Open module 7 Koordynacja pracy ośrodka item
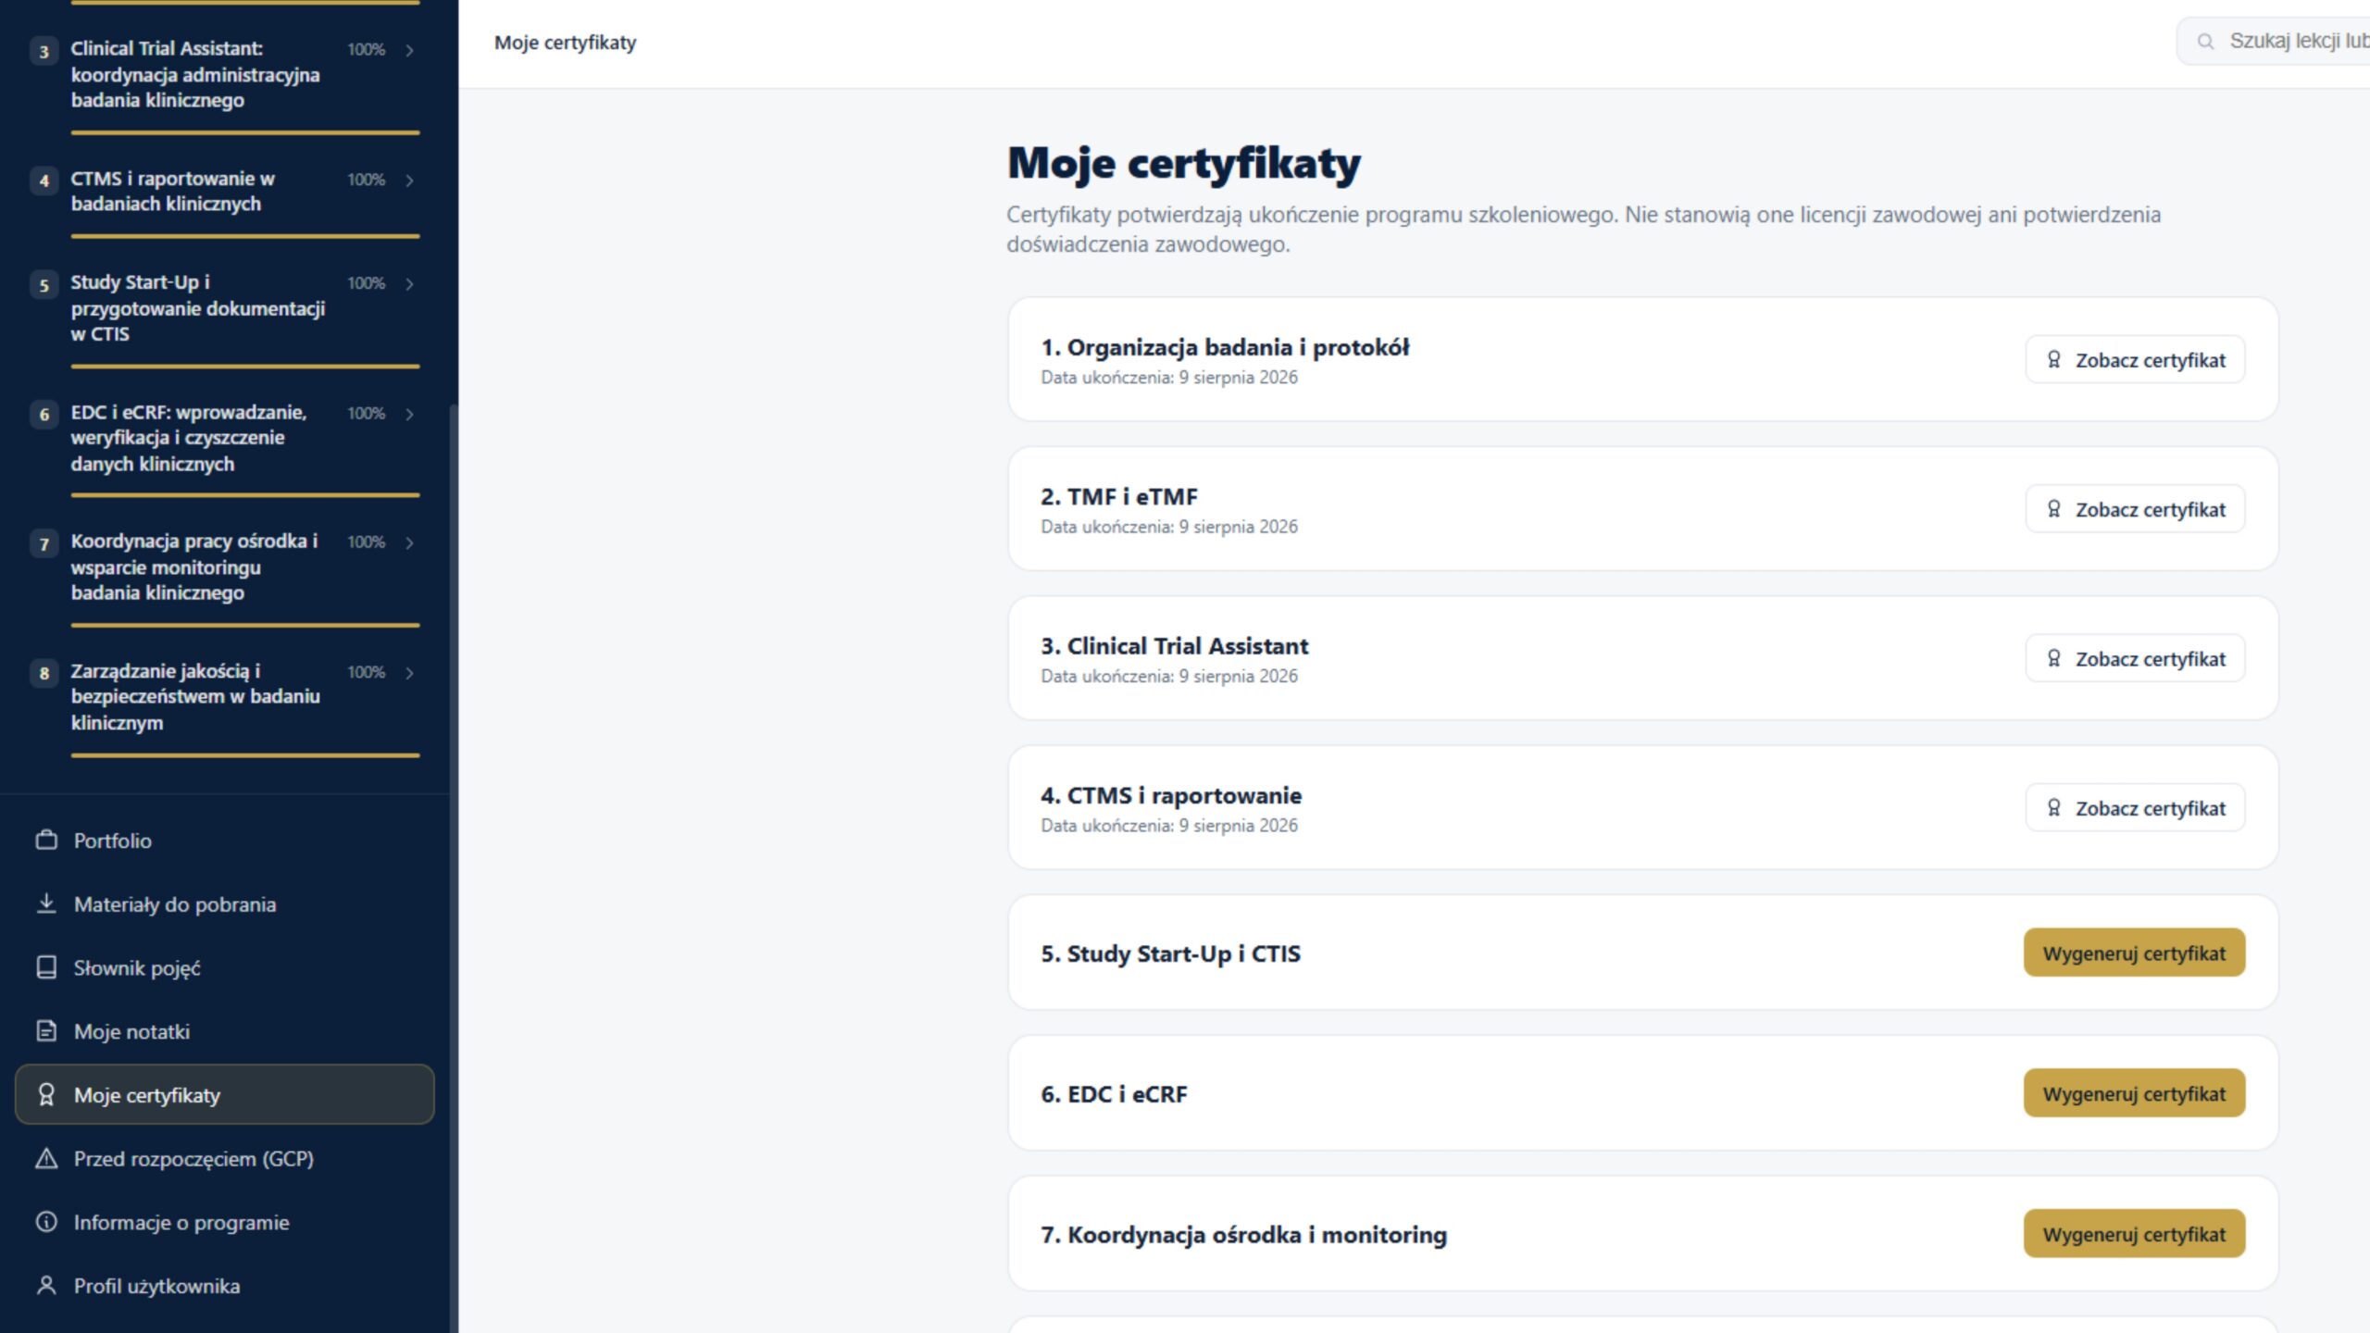The image size is (2370, 1333). [x=224, y=567]
